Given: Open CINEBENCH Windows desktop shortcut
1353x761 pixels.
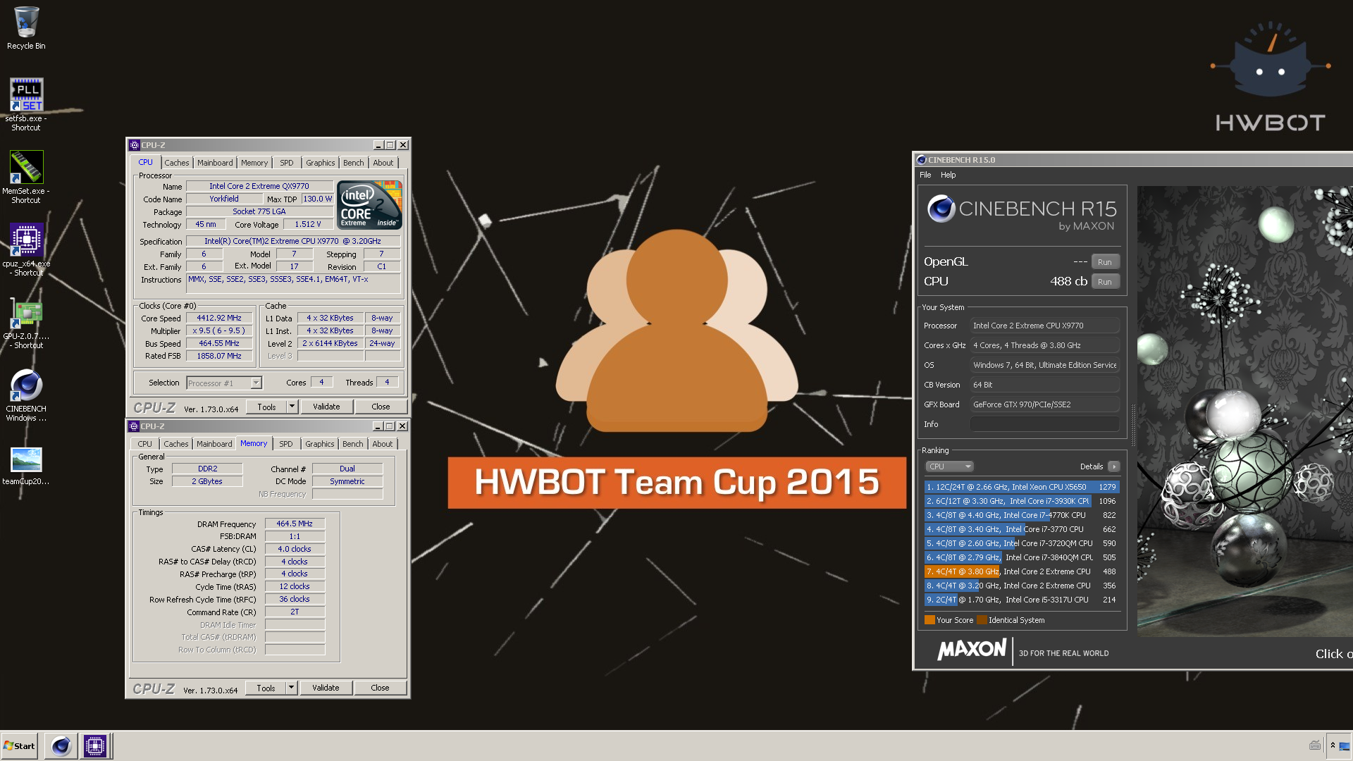Looking at the screenshot, I should 26,386.
